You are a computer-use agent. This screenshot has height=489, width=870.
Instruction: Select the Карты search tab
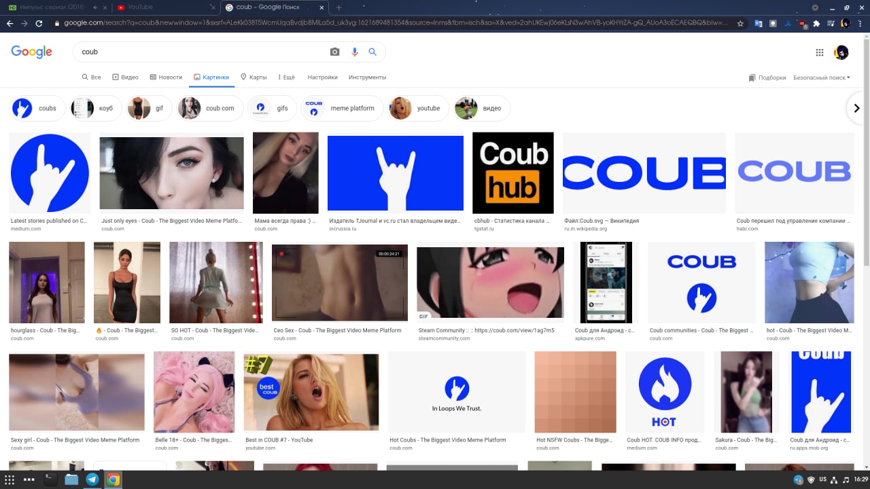click(254, 77)
